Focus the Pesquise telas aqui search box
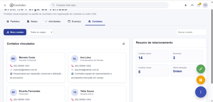The height and width of the screenshot is (102, 213). pos(109,5)
